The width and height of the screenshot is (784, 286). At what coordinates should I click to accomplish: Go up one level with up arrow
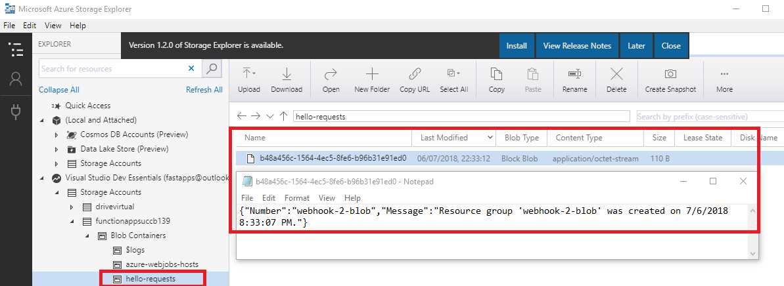(x=283, y=116)
